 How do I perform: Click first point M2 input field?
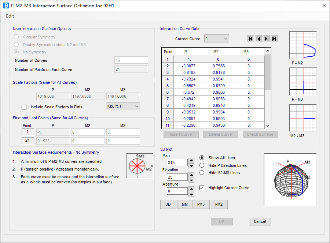point(88,132)
